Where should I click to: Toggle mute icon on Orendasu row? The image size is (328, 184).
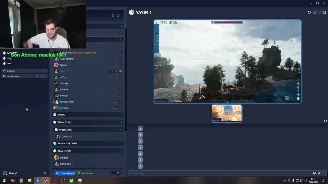pyautogui.click(x=120, y=136)
